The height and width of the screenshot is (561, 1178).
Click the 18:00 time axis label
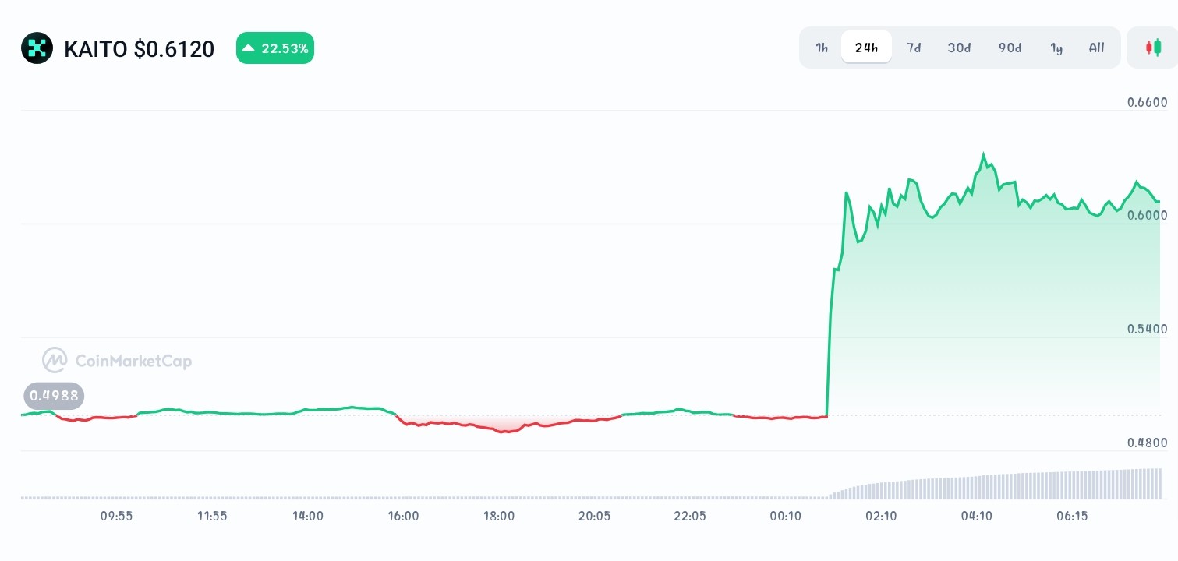tap(499, 516)
